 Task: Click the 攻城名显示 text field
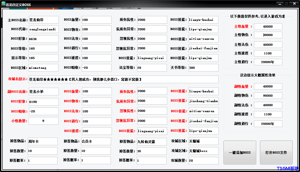(124, 79)
